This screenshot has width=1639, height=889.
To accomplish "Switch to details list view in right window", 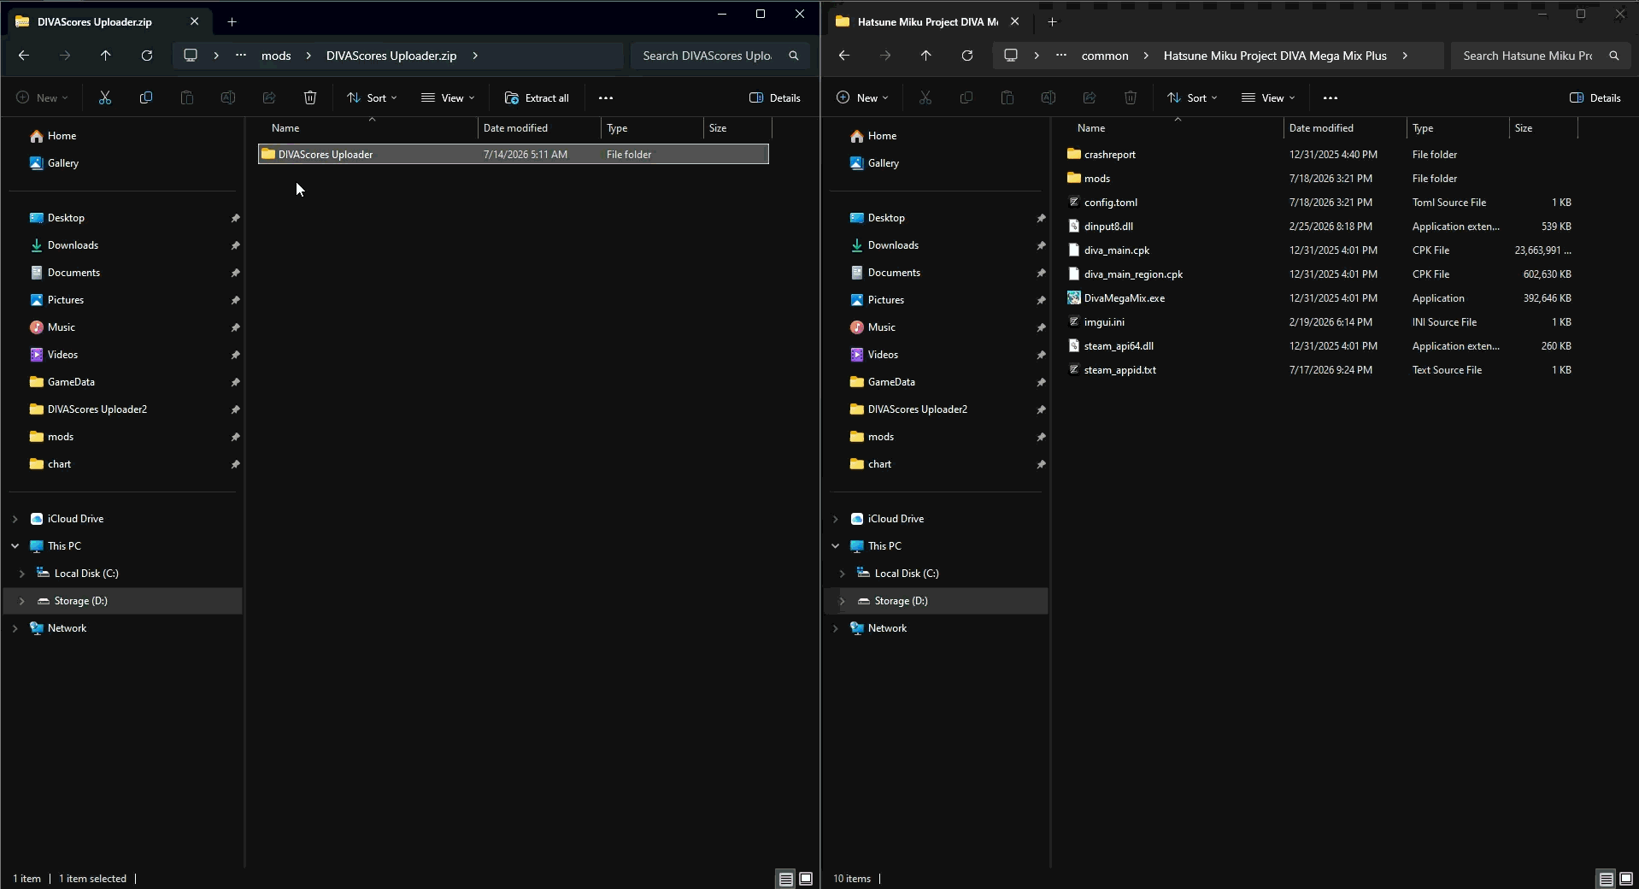I will point(1606,879).
